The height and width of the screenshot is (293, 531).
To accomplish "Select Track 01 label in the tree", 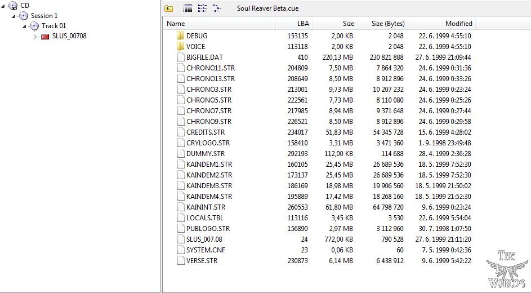I will pyautogui.click(x=54, y=26).
